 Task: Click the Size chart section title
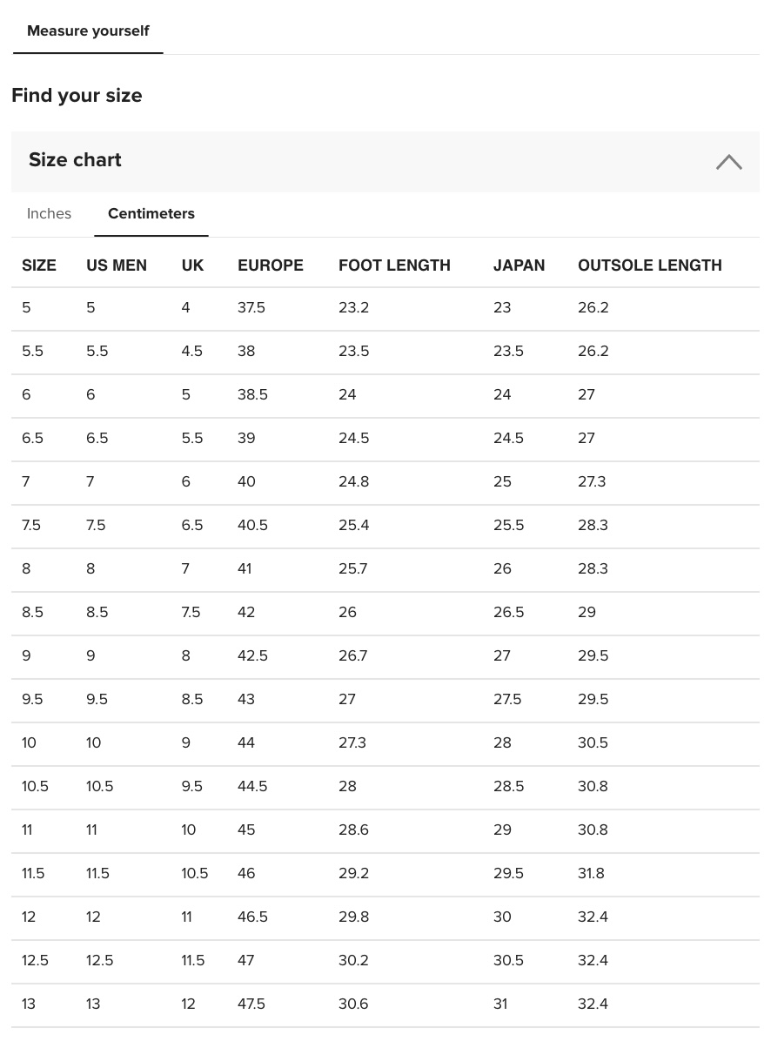[x=75, y=160]
